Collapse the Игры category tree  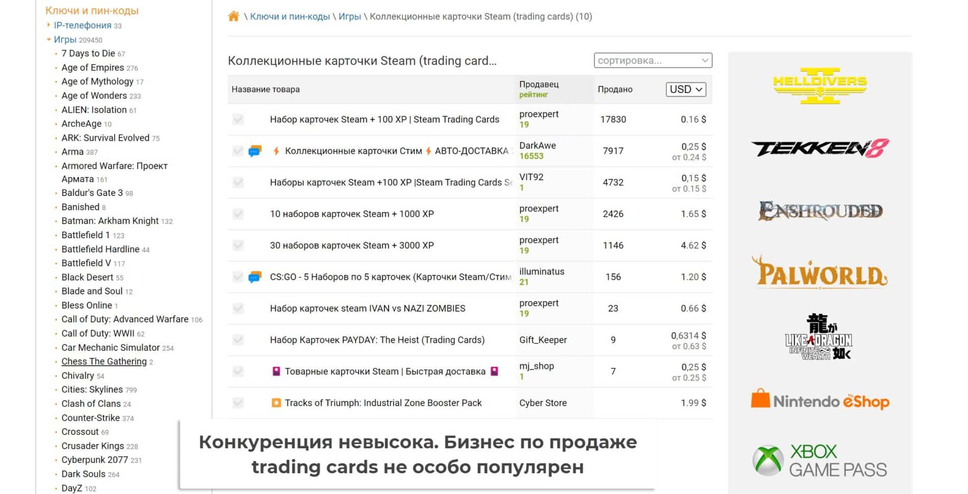coord(49,39)
